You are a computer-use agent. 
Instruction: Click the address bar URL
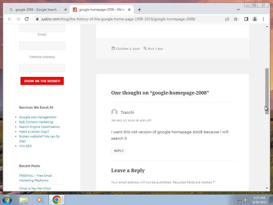[x=118, y=19]
